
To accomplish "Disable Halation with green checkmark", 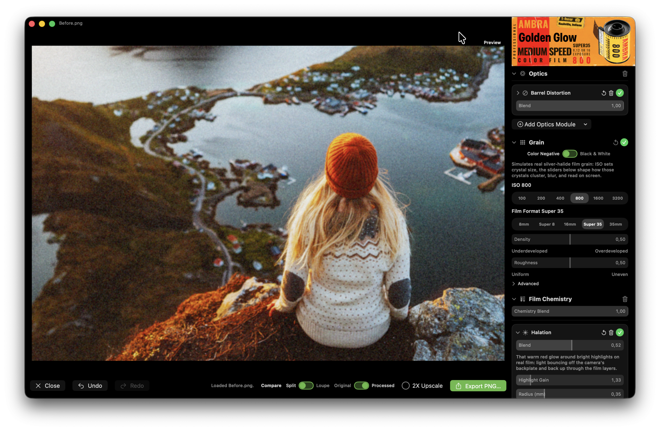I will [x=620, y=333].
